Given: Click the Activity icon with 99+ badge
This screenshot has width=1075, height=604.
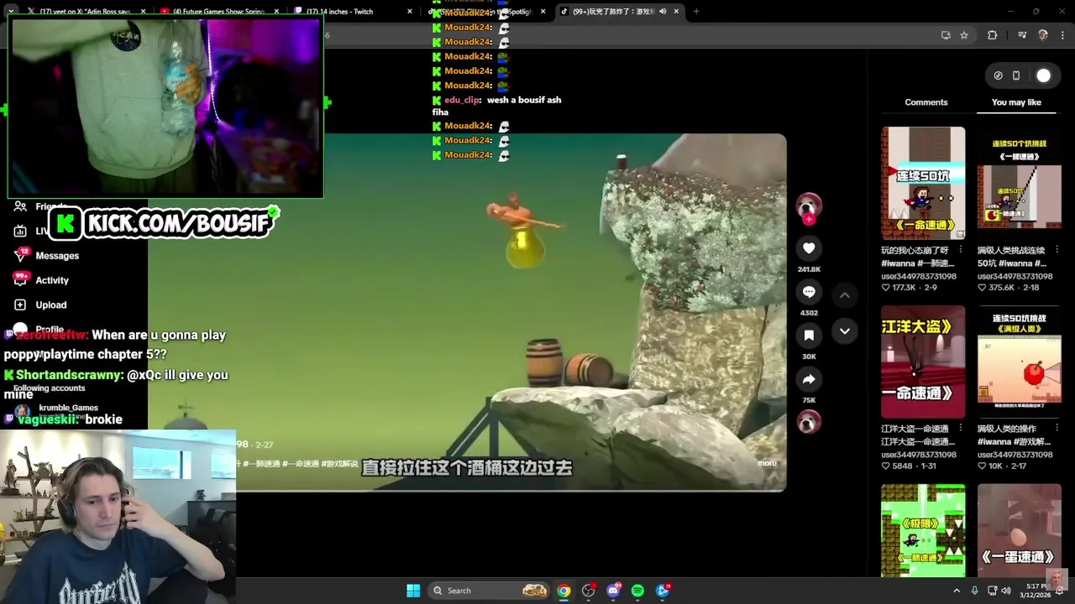Looking at the screenshot, I should pyautogui.click(x=20, y=279).
